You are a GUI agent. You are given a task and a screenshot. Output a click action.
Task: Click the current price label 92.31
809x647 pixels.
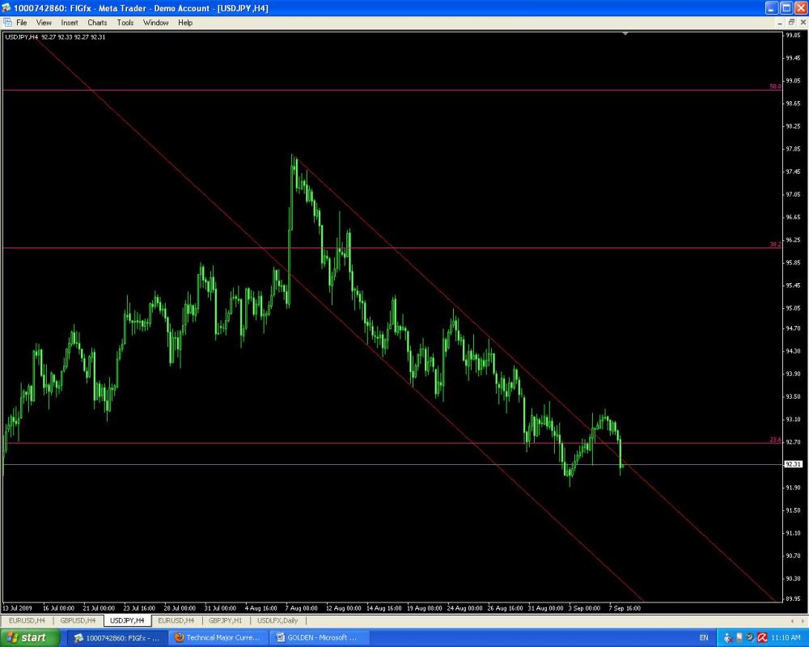coord(793,464)
